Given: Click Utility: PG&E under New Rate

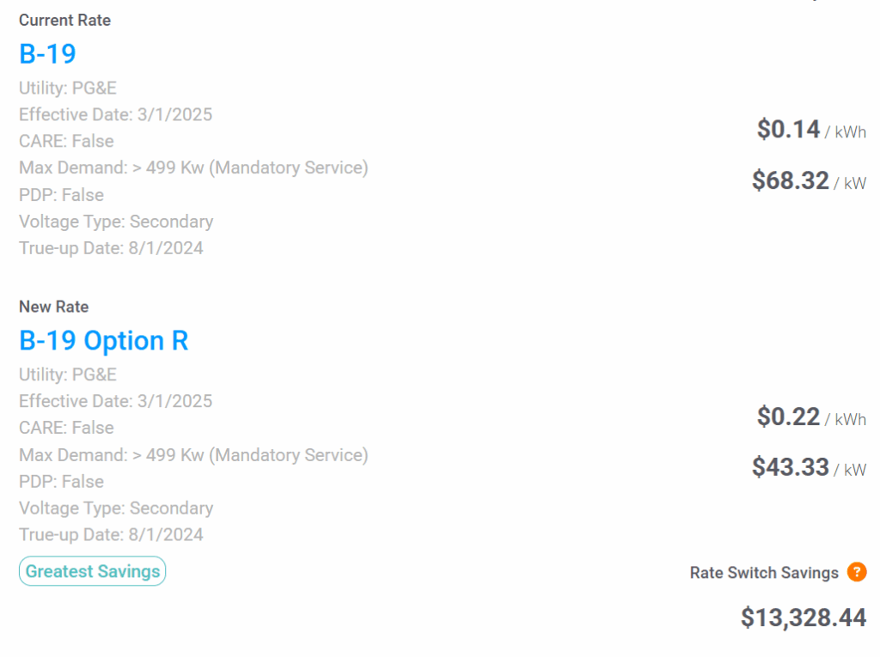Looking at the screenshot, I should pos(68,374).
